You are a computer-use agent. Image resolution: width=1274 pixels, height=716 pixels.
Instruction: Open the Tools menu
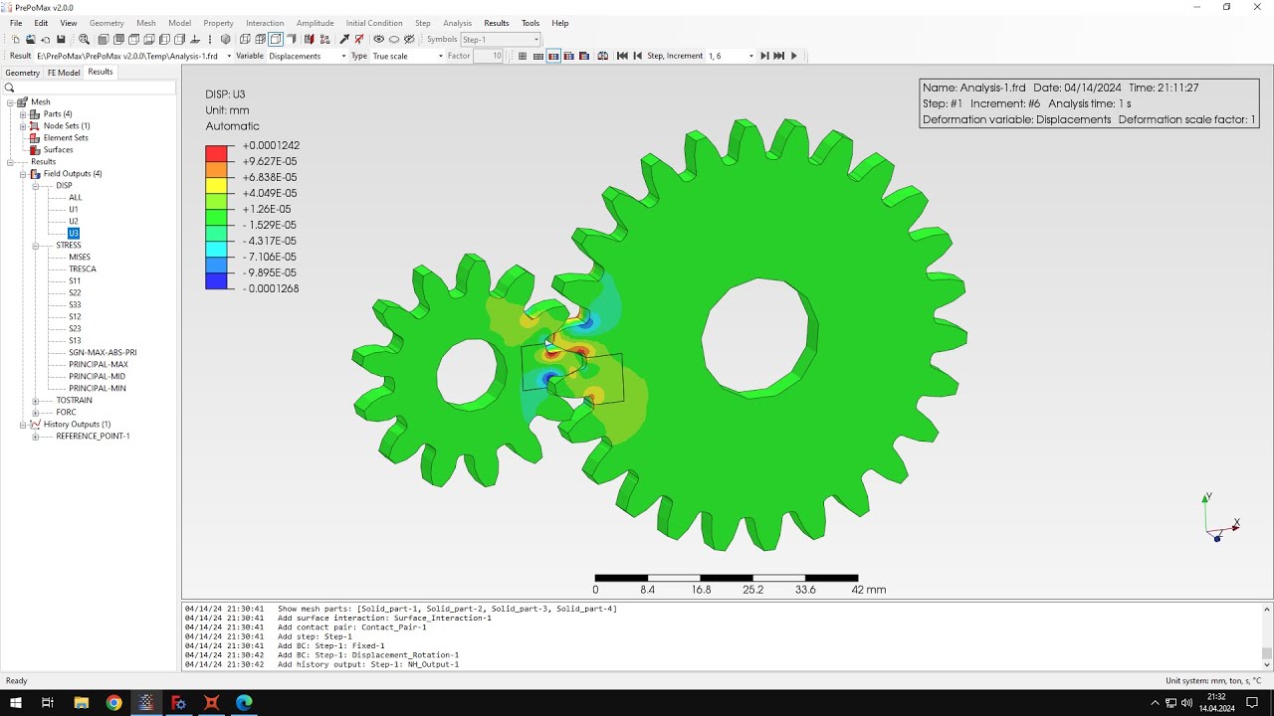click(531, 23)
